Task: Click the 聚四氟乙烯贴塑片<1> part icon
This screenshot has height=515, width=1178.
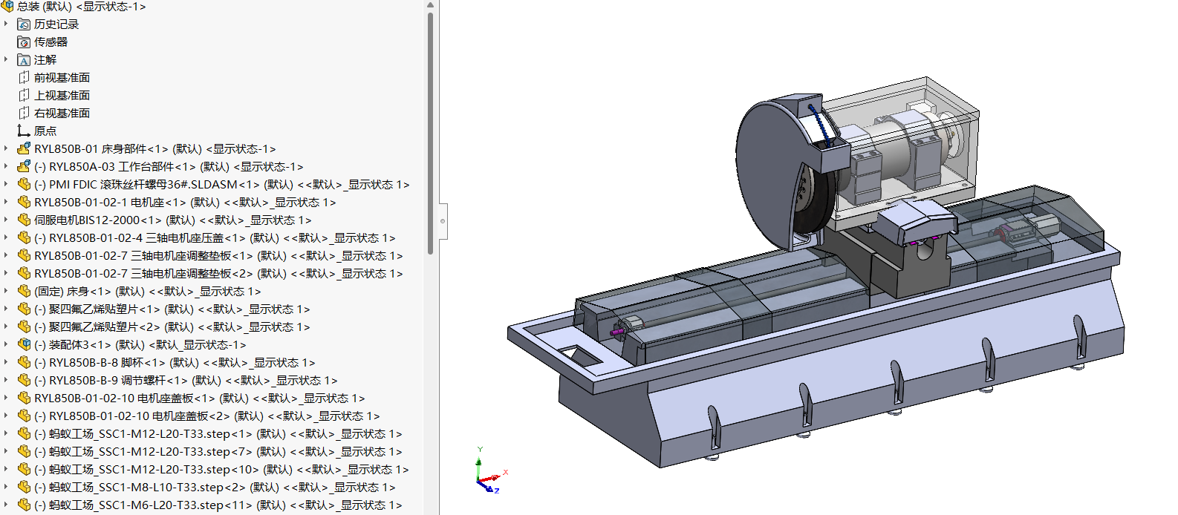Action: pos(24,309)
